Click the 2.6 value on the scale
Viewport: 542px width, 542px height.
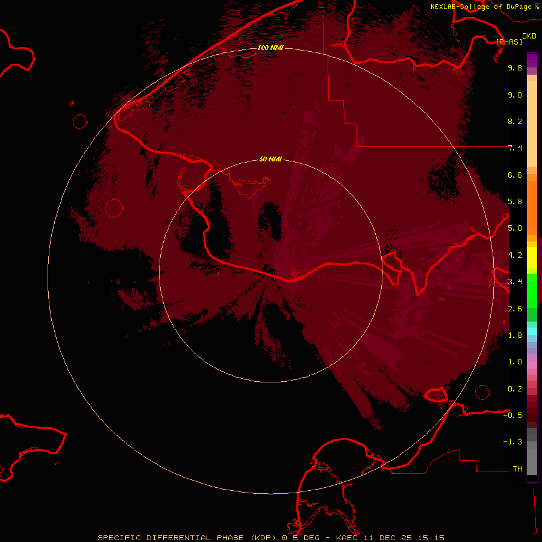515,309
